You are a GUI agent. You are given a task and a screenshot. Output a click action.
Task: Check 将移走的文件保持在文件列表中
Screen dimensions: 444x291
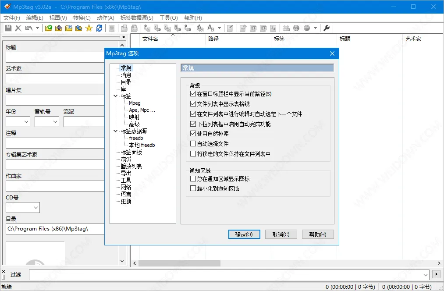(x=193, y=154)
